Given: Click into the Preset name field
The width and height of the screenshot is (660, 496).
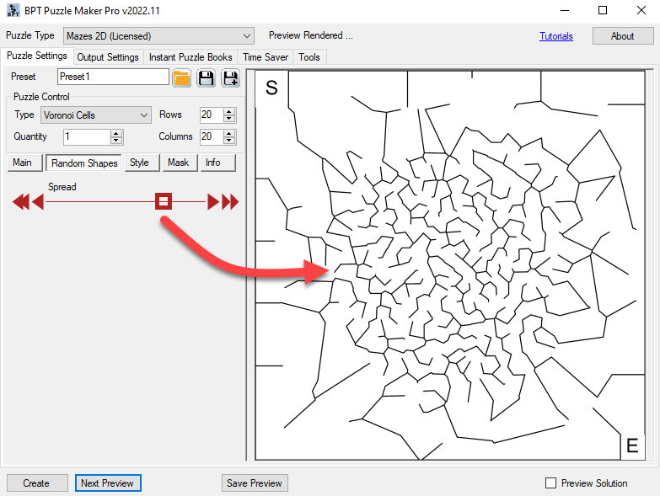Looking at the screenshot, I should (113, 77).
